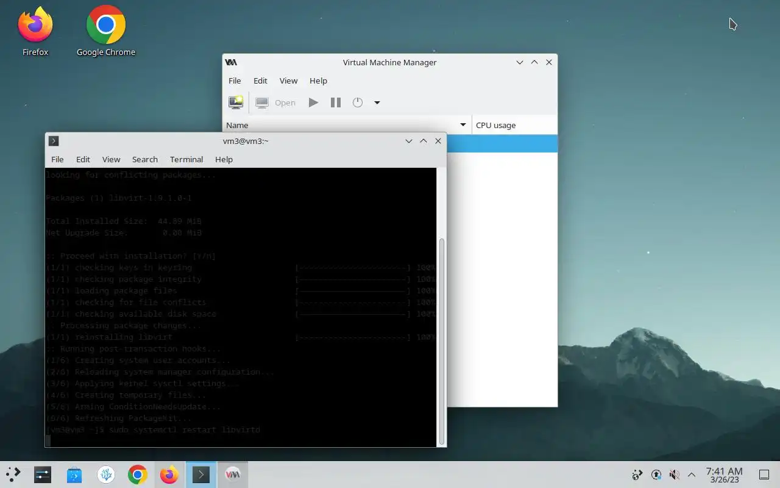Open Edit menu in terminal window

[x=83, y=159]
